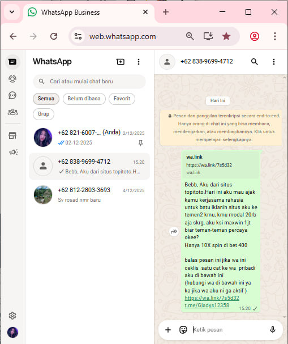Select the Grup filter chip
This screenshot has height=344, width=288.
click(x=44, y=114)
